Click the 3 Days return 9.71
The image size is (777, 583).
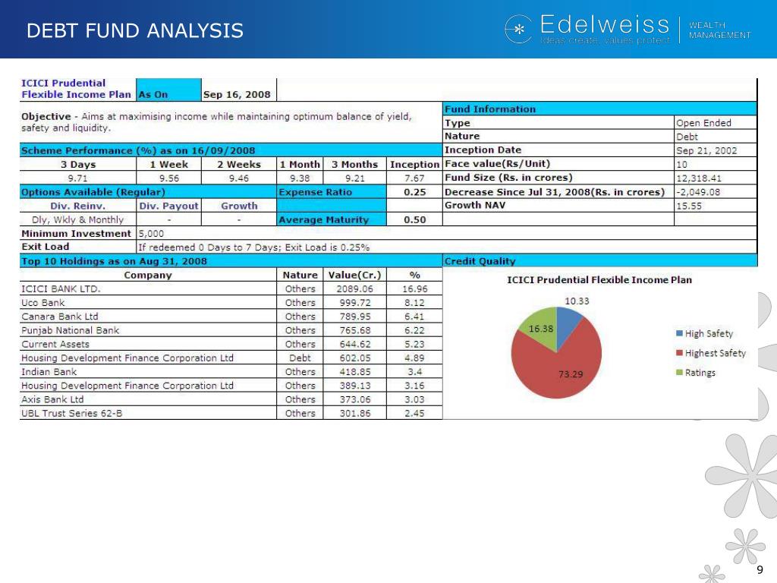pos(78,178)
